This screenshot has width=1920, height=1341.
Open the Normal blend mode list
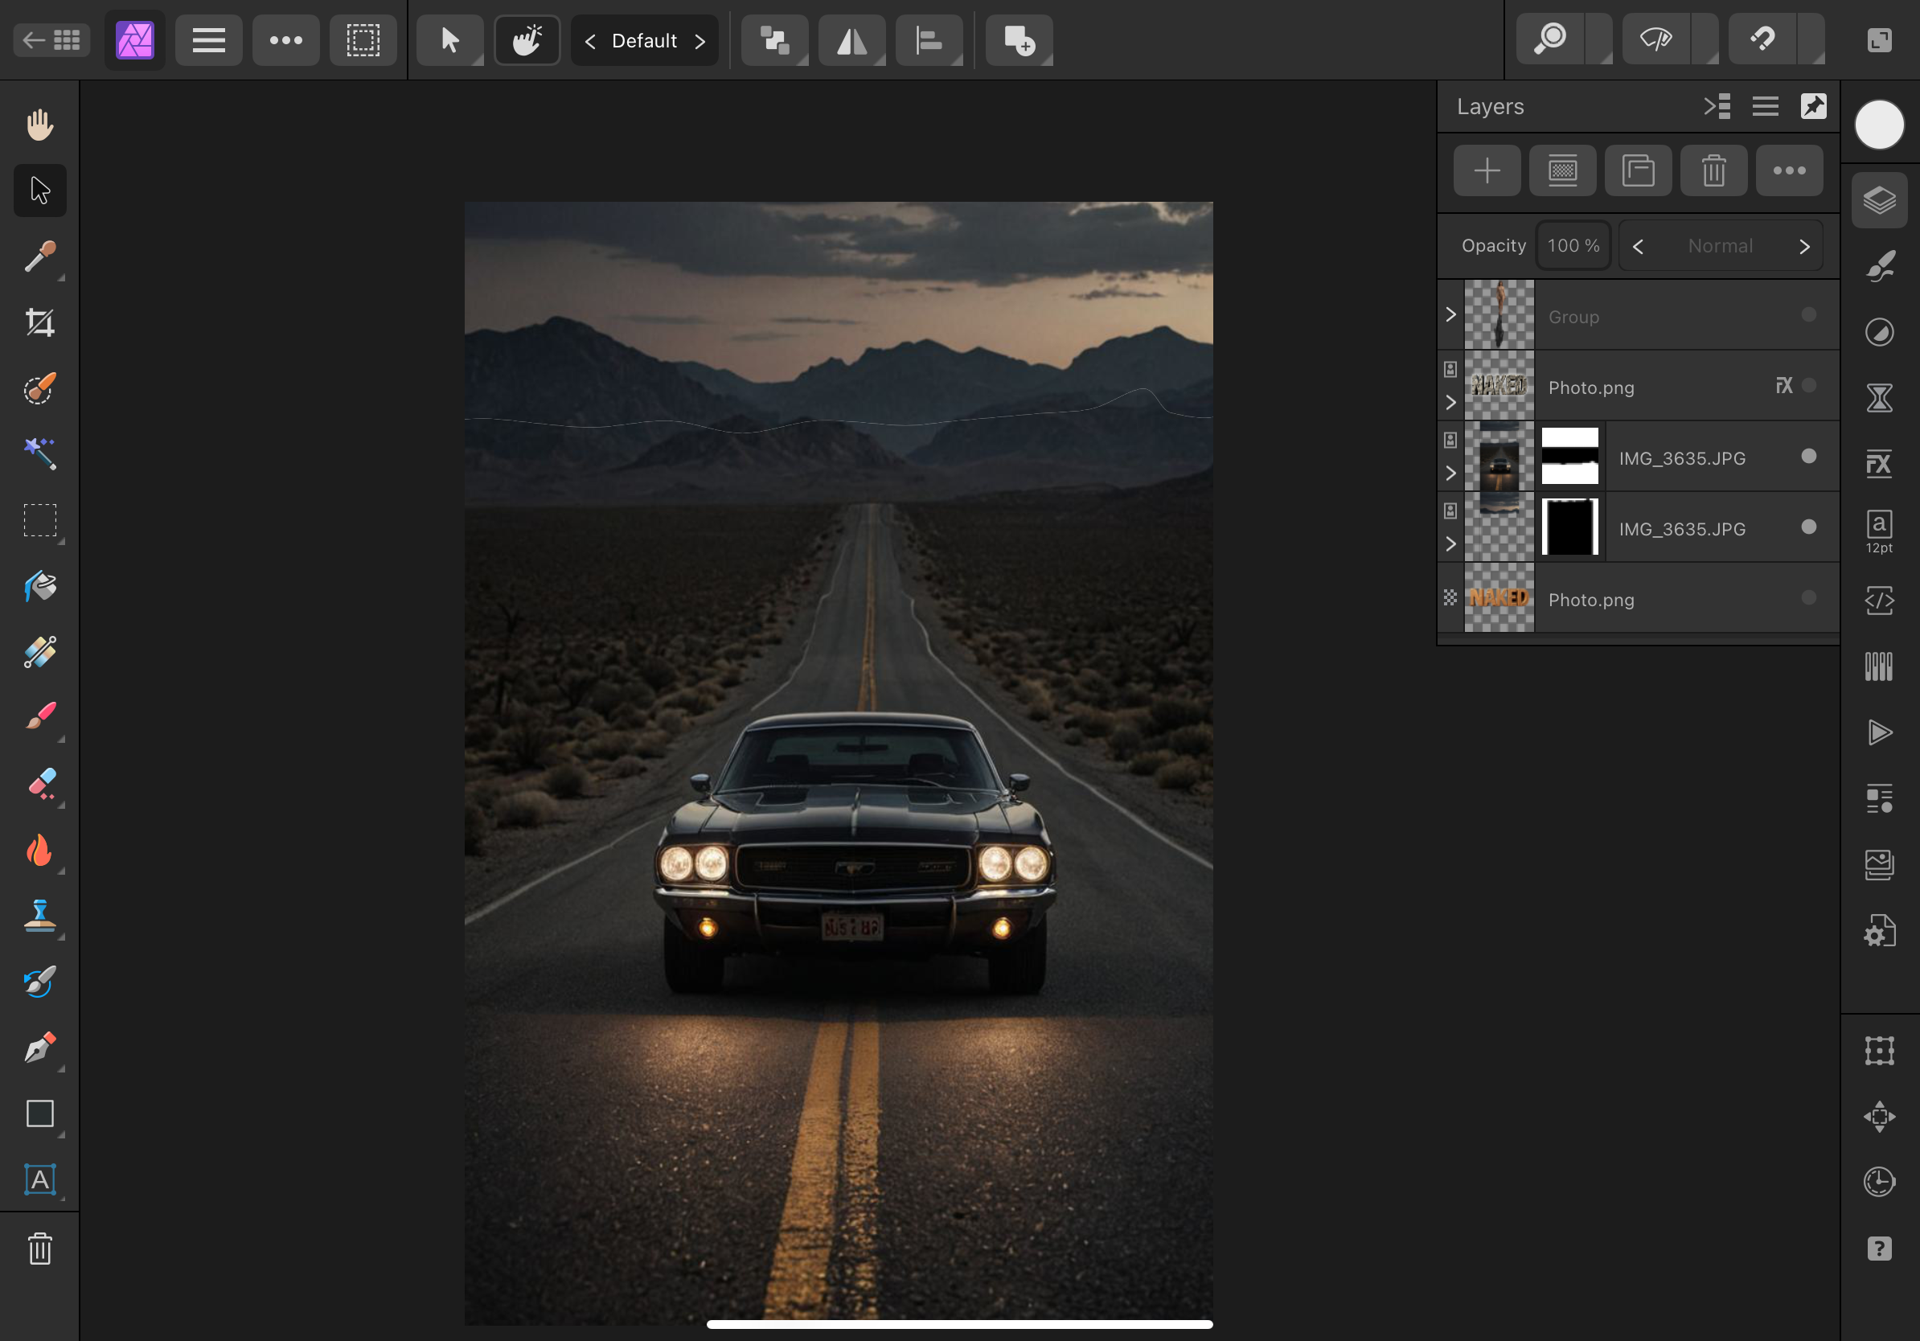click(x=1720, y=247)
